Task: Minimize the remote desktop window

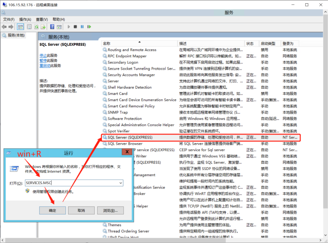Action: point(293,5)
